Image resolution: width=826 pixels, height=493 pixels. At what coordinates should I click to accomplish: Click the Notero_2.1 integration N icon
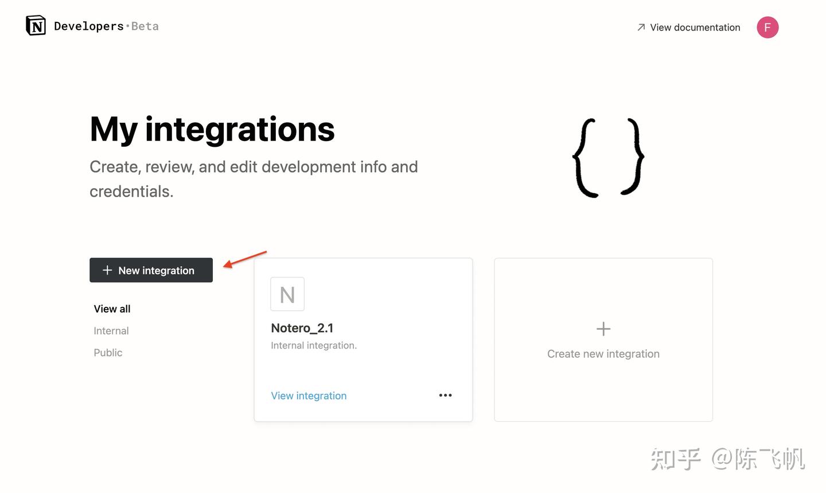(x=287, y=294)
